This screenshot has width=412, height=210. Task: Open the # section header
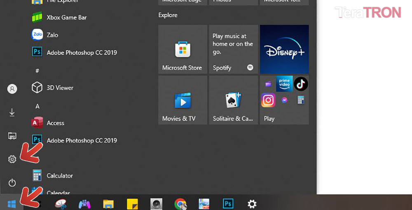pyautogui.click(x=37, y=71)
